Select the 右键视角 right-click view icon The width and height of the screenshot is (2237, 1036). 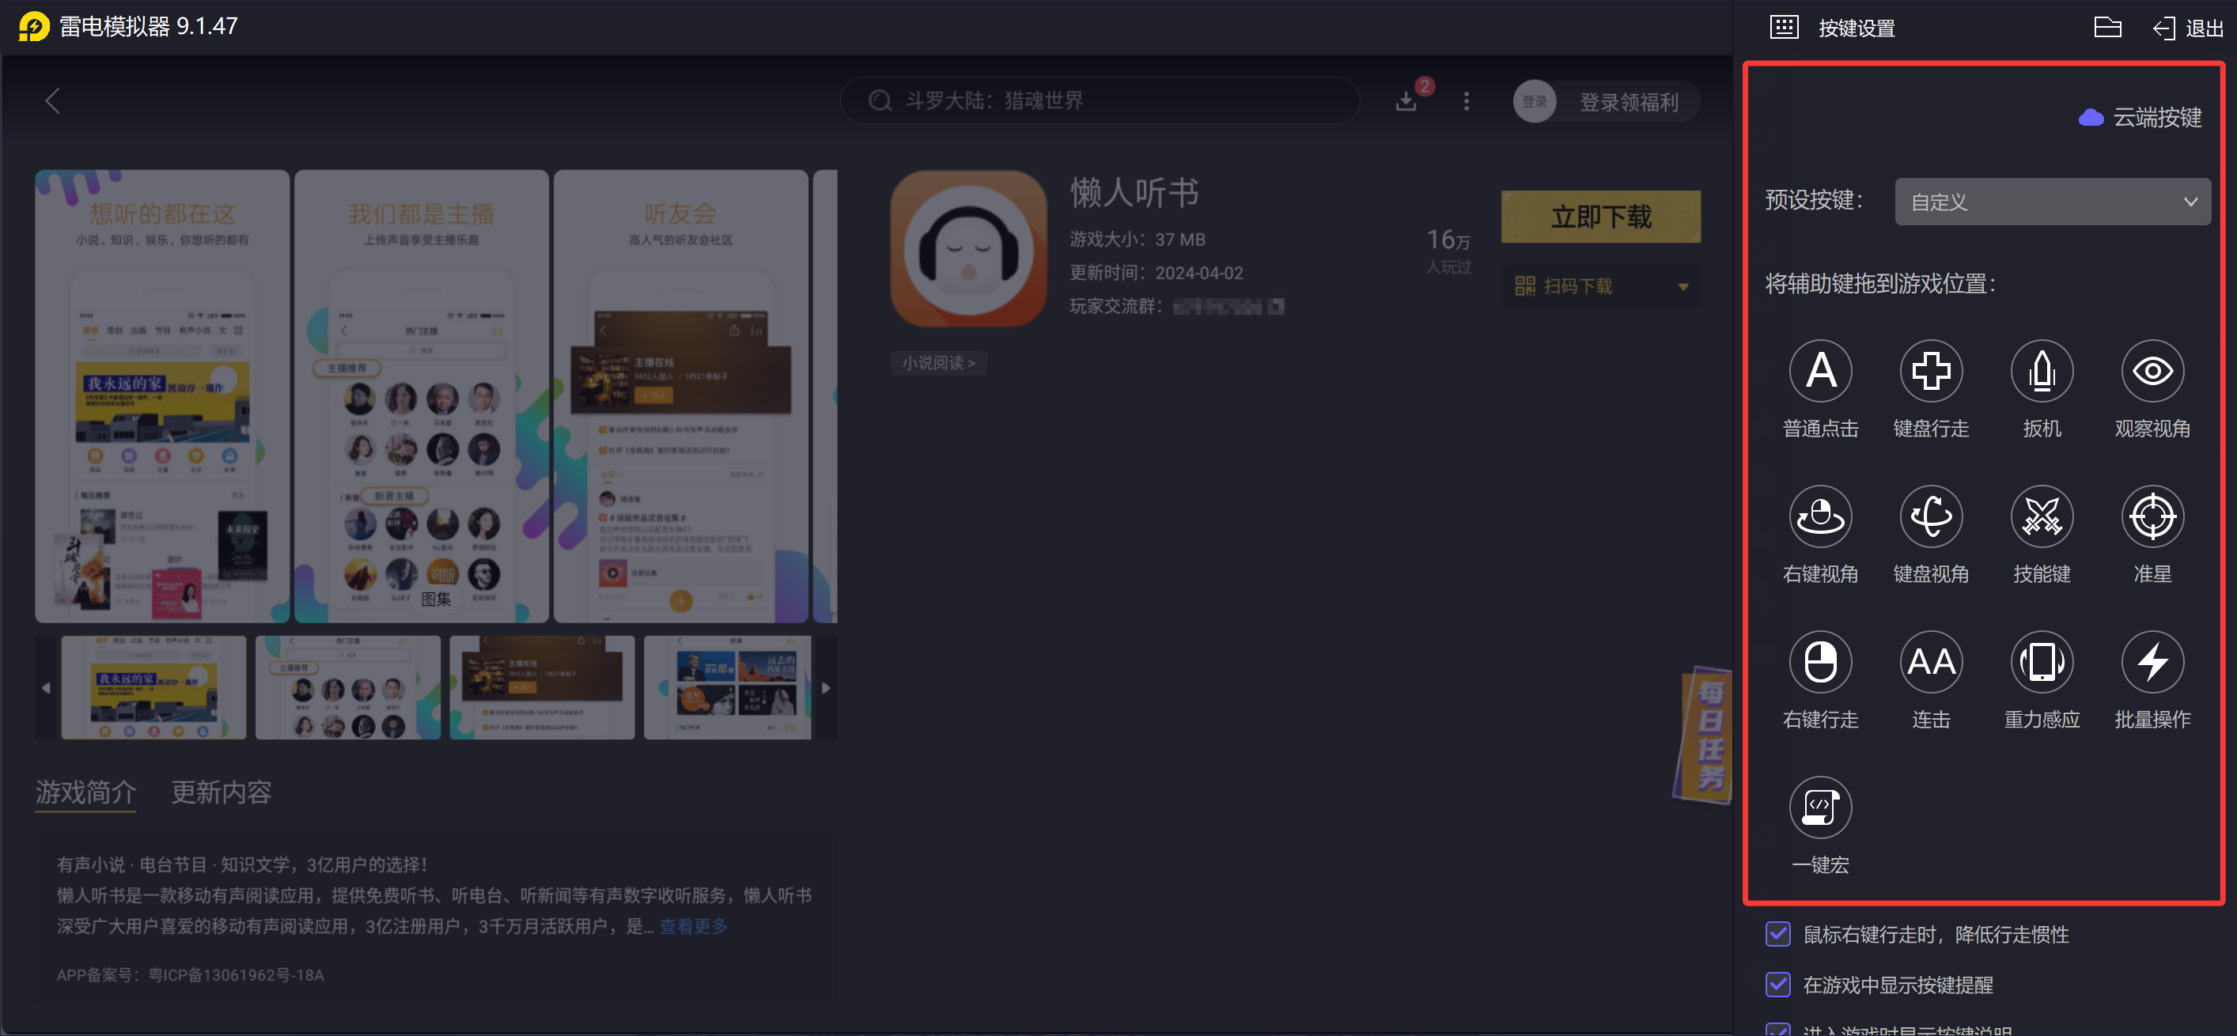[1820, 516]
